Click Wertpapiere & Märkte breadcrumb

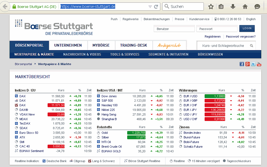coord(54,64)
